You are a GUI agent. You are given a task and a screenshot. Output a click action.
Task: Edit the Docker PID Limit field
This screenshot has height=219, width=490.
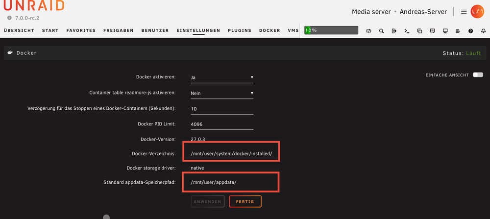click(222, 124)
